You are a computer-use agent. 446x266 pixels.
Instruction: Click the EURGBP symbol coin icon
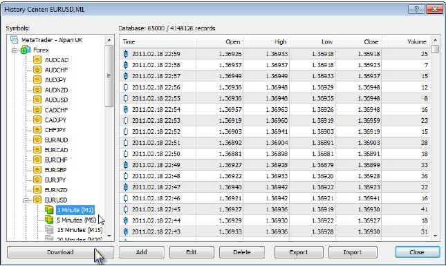tap(37, 170)
